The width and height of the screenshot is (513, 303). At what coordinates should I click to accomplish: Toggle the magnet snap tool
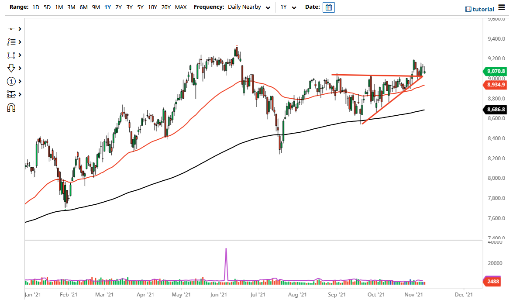11,107
